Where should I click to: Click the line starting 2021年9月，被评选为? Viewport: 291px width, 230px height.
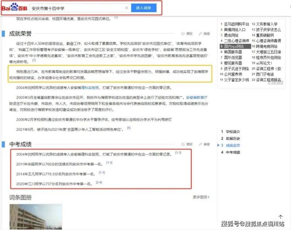[x=70, y=130]
